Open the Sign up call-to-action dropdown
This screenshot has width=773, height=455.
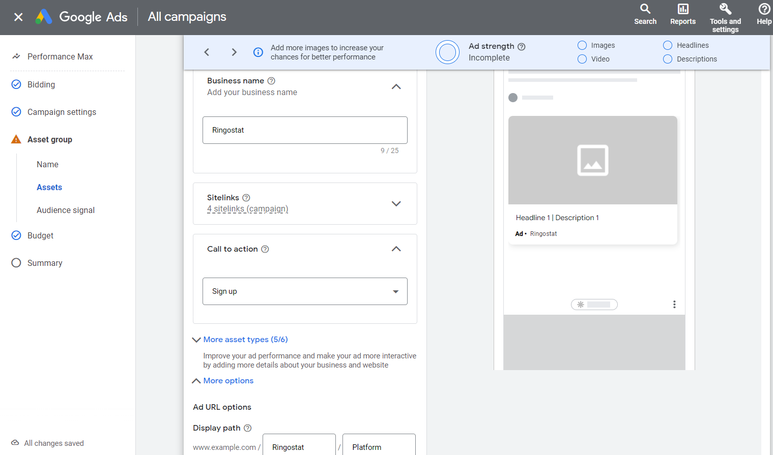coord(305,291)
